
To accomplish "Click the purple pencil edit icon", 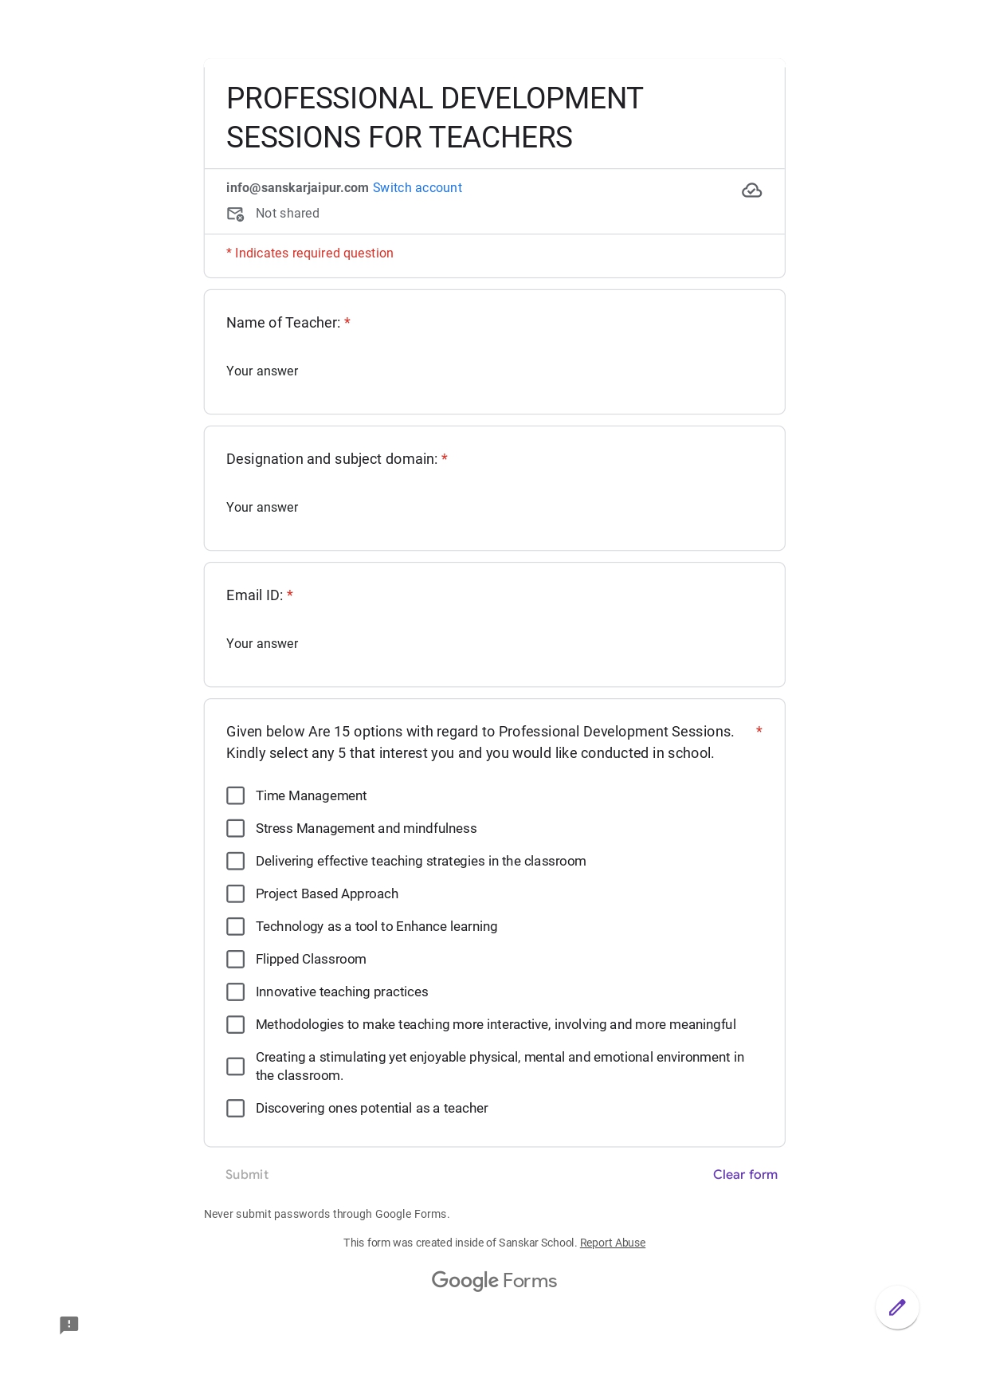I will 897,1307.
